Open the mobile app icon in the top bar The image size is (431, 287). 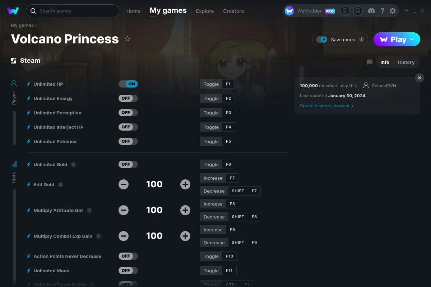tap(345, 11)
